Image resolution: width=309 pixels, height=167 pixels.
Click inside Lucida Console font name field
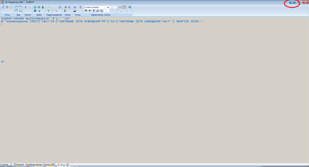coord(95,7)
